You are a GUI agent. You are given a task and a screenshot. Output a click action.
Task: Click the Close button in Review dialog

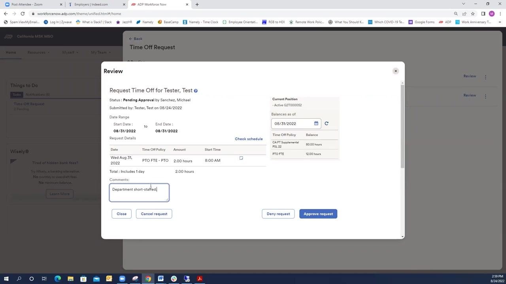point(122,214)
